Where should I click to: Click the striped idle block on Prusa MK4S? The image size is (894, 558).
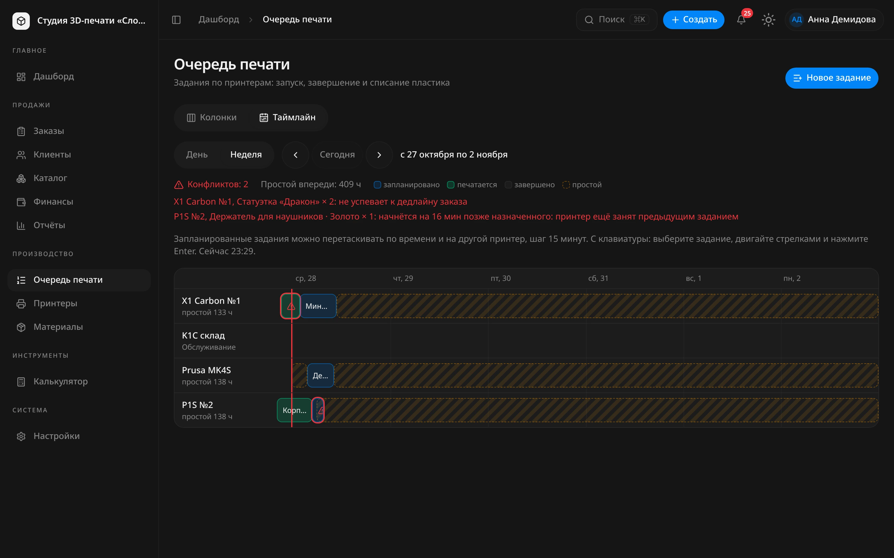pyautogui.click(x=606, y=375)
